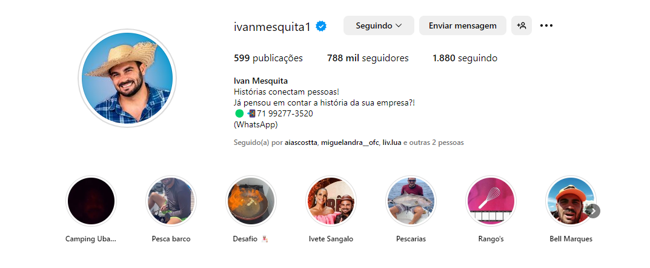The height and width of the screenshot is (268, 650).
Task: View the Pesca barco highlight
Action: [171, 201]
